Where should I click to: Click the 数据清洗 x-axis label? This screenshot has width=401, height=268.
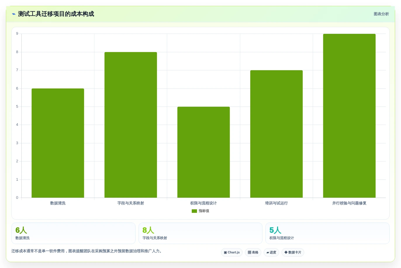58,203
